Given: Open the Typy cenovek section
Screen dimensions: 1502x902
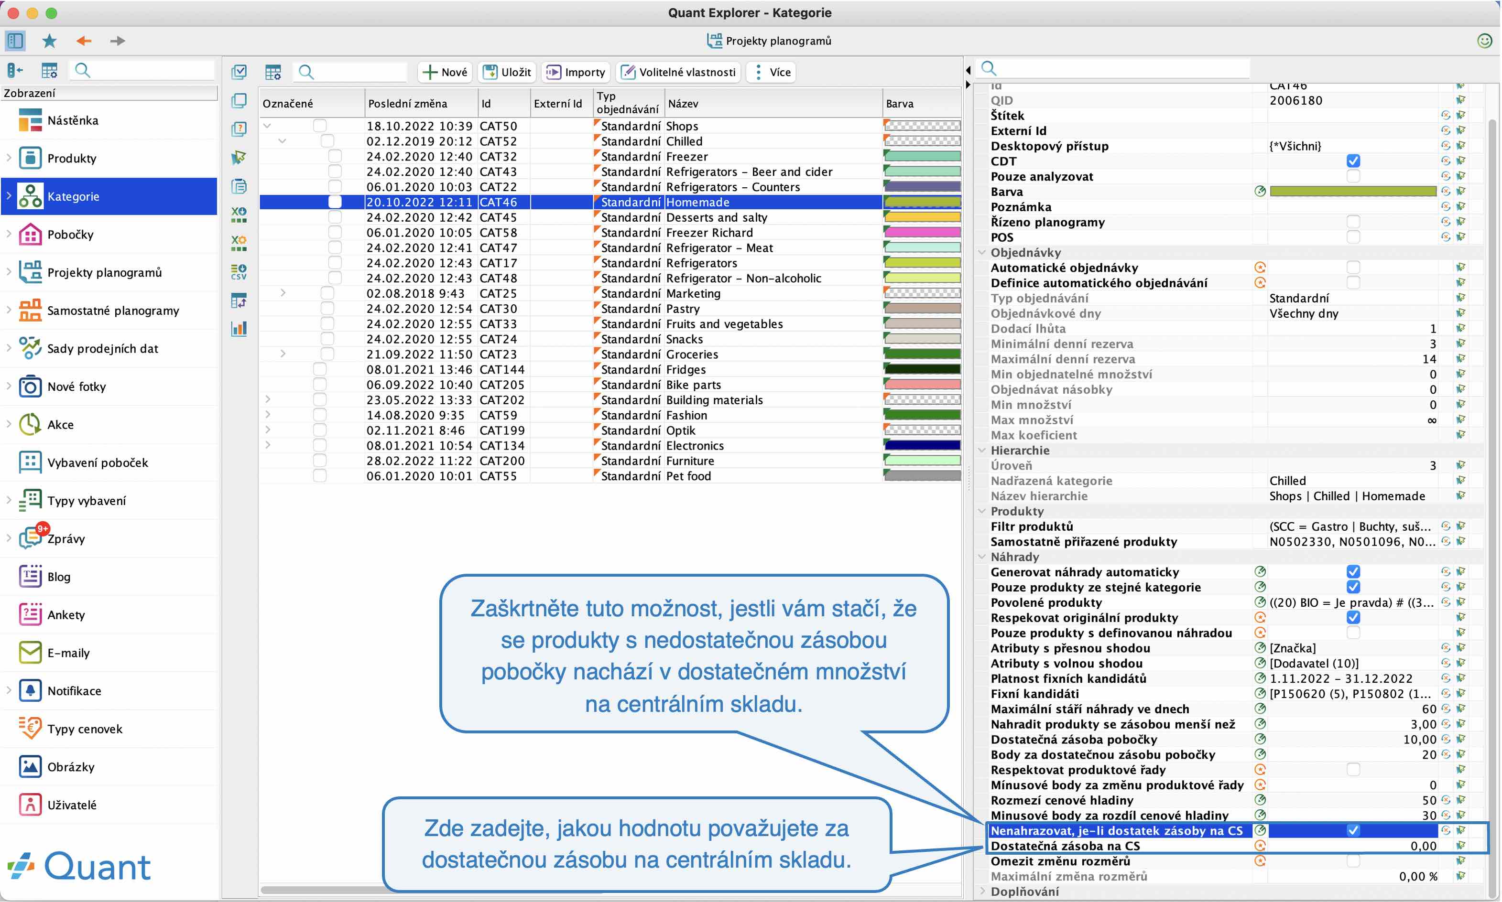Looking at the screenshot, I should coord(109,729).
